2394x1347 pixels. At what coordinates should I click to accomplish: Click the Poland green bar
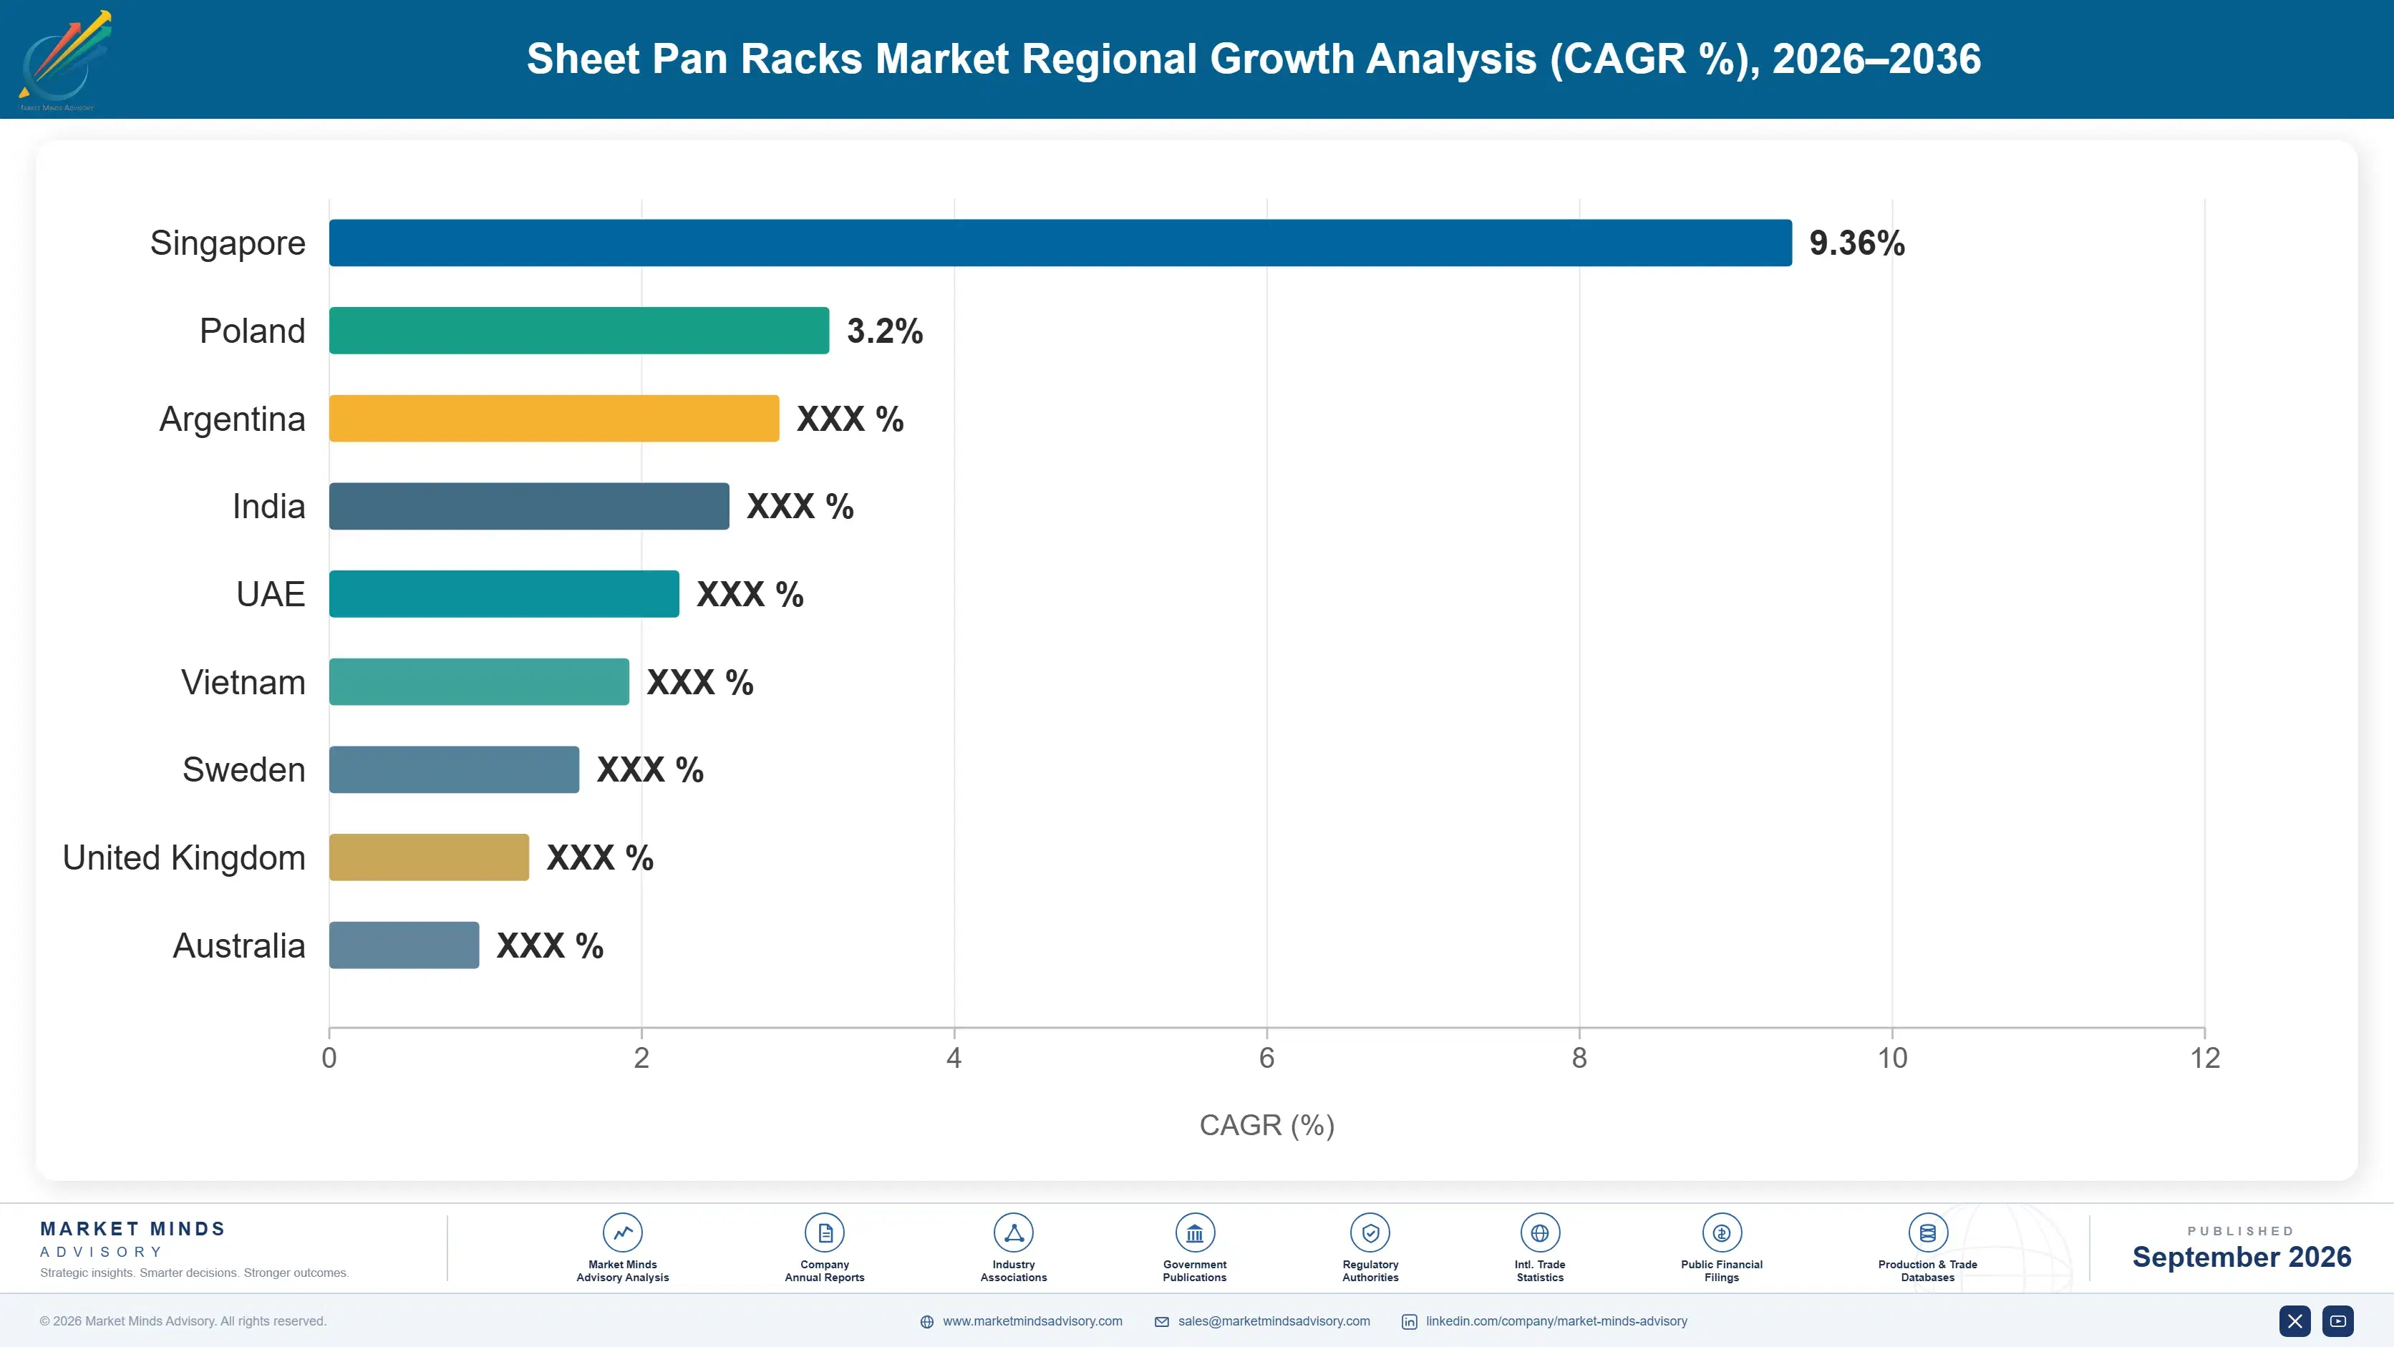pyautogui.click(x=579, y=331)
